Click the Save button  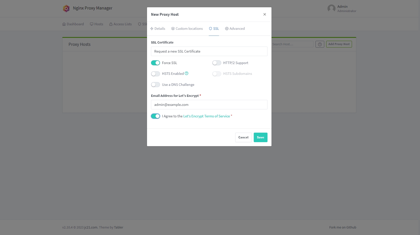[260, 137]
